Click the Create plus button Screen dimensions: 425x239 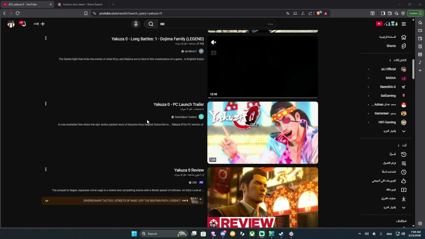tap(39, 24)
